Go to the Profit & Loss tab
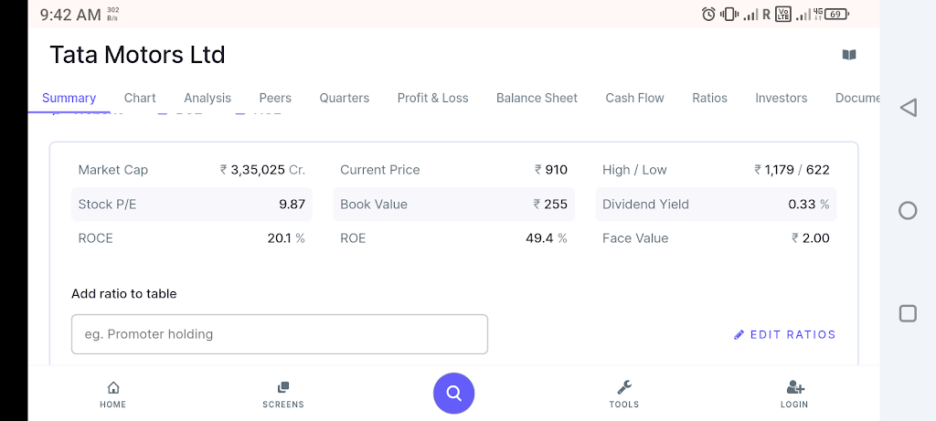This screenshot has height=421, width=936. pos(432,98)
